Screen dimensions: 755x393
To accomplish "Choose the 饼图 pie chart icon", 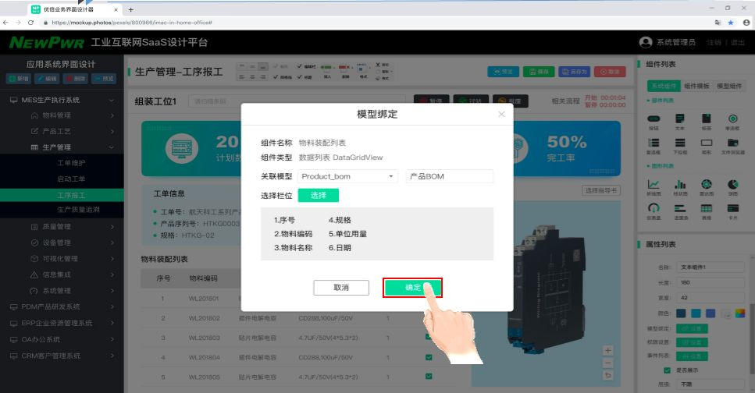I will 733,184.
